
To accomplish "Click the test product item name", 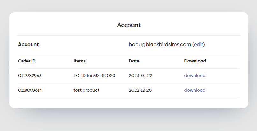I will tap(86, 90).
